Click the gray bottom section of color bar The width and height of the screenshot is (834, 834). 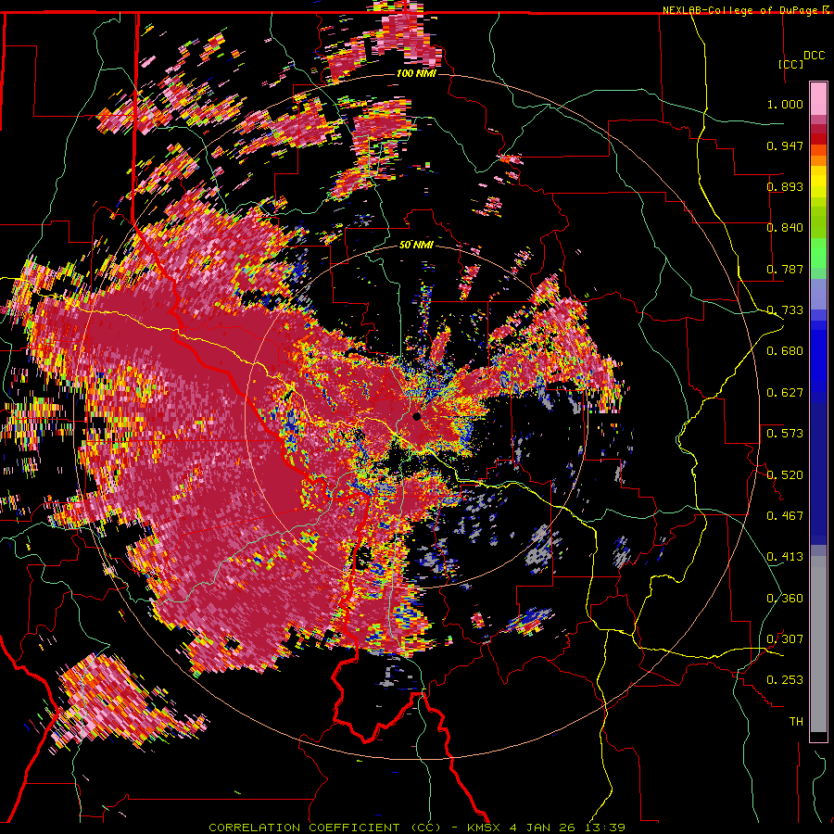(x=818, y=644)
